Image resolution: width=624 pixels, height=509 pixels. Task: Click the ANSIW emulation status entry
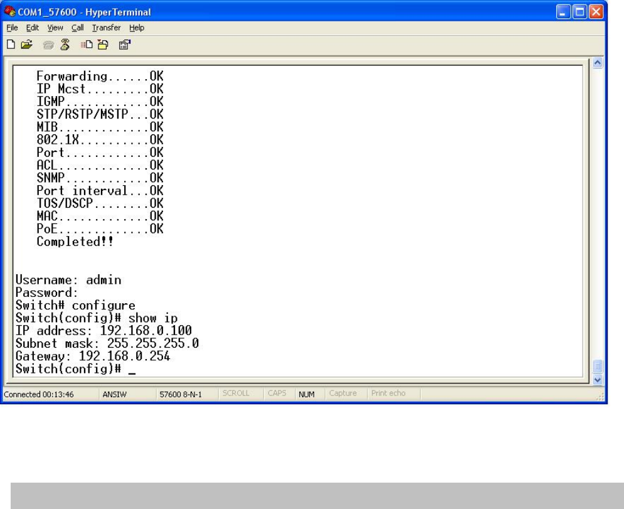pyautogui.click(x=115, y=394)
